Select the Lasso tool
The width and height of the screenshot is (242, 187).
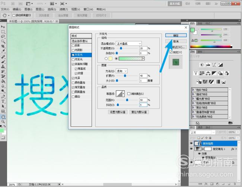click(3, 36)
